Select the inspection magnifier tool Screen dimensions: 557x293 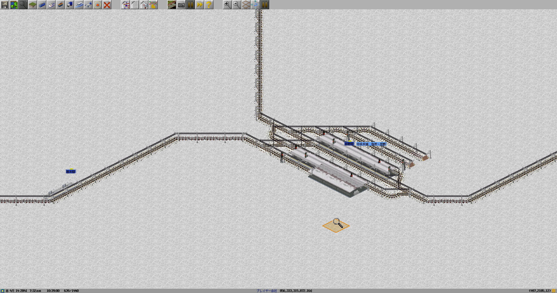(x=23, y=5)
